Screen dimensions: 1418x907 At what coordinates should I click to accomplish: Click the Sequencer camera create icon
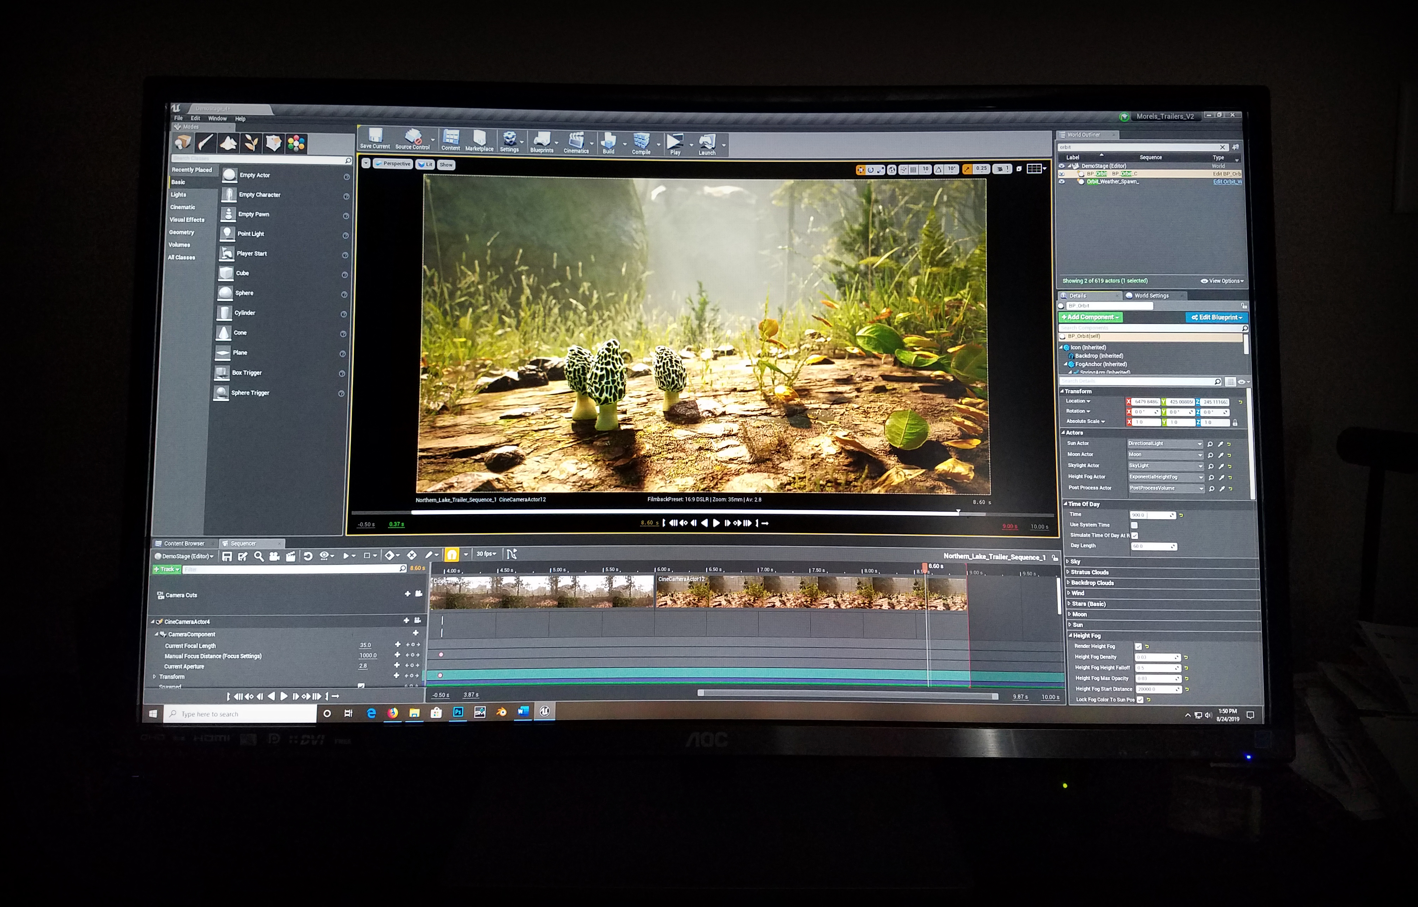click(274, 556)
